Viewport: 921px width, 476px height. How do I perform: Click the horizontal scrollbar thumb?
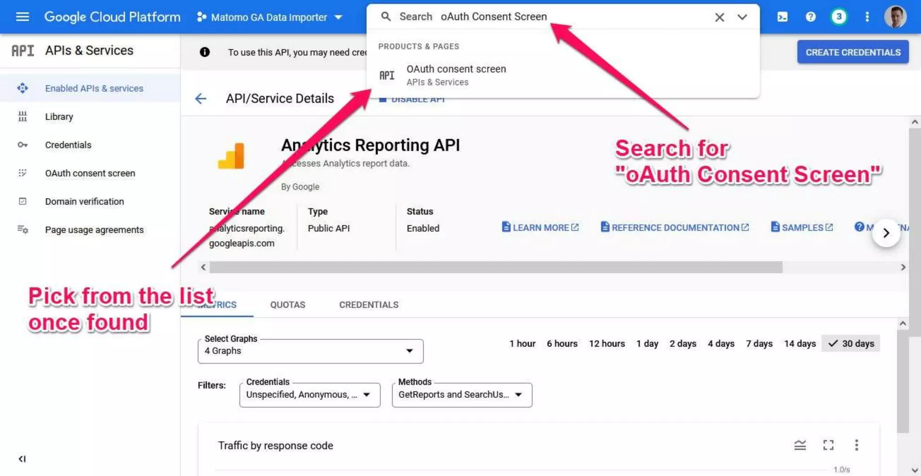(x=496, y=267)
